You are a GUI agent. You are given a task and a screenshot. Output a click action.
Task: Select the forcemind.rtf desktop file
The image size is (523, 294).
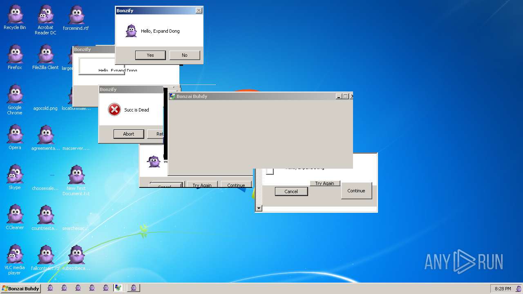(x=76, y=18)
